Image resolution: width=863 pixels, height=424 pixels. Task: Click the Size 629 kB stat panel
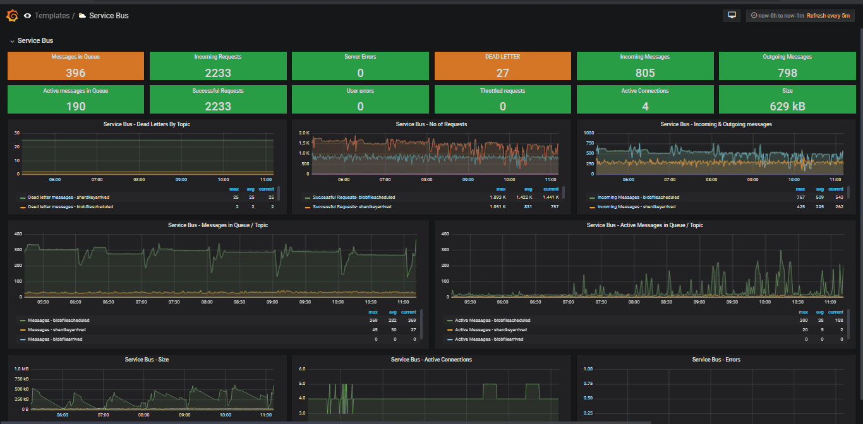pos(787,100)
